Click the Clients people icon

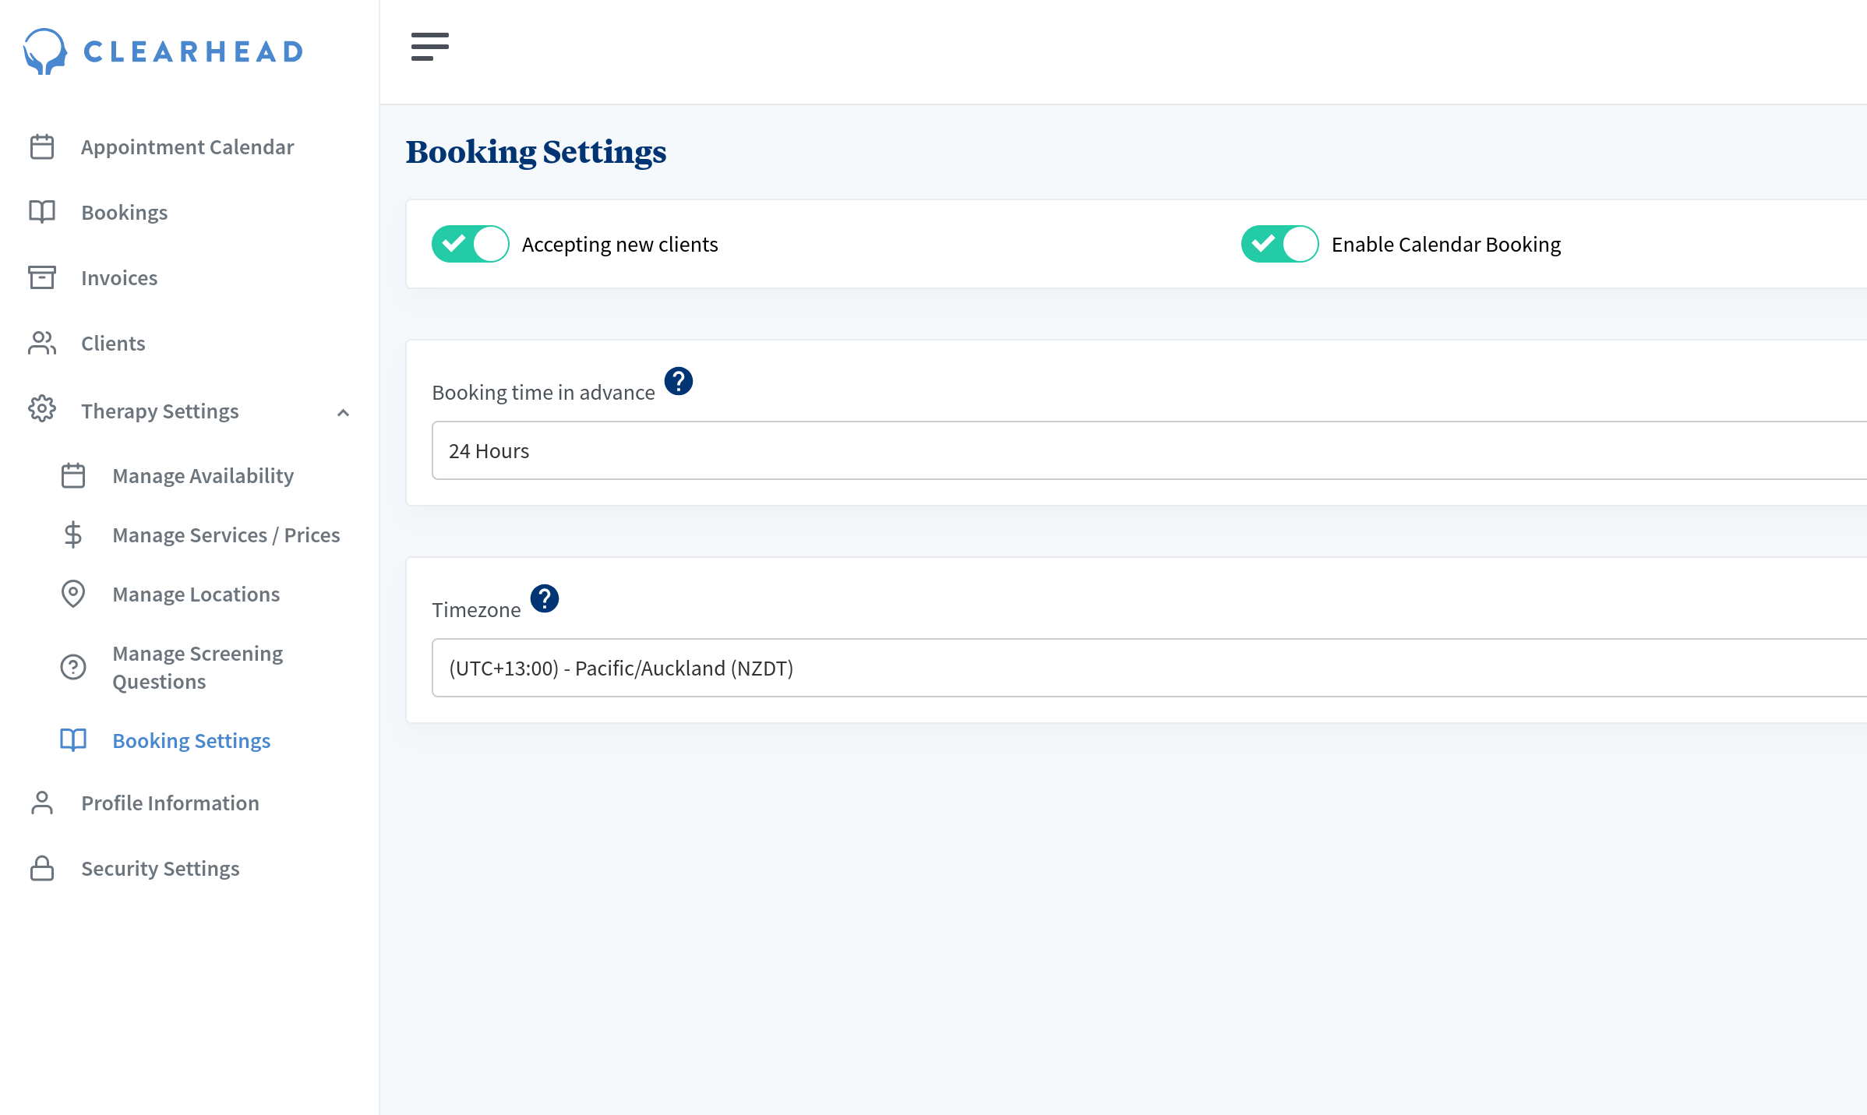pos(42,343)
